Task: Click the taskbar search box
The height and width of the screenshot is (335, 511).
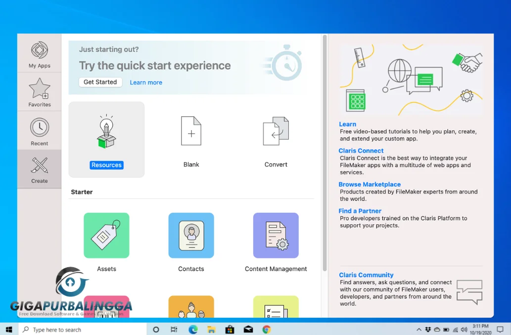Action: point(82,330)
